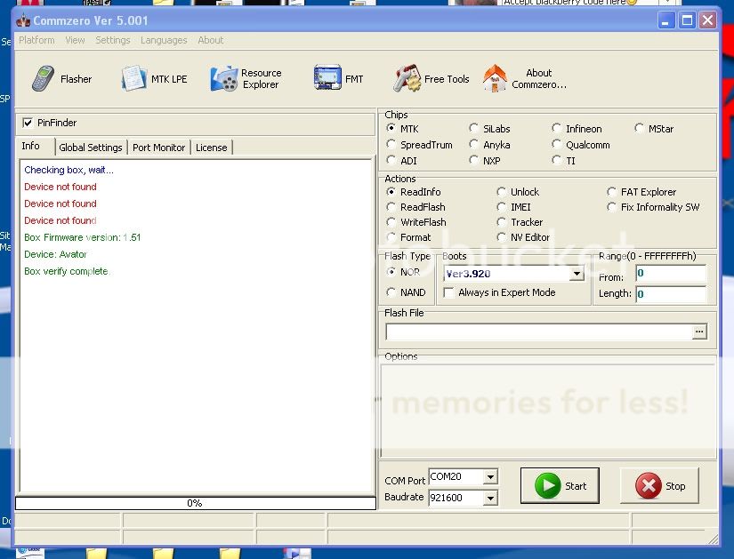Image resolution: width=734 pixels, height=559 pixels.
Task: Enable Always in Expert Mode
Action: click(x=449, y=292)
